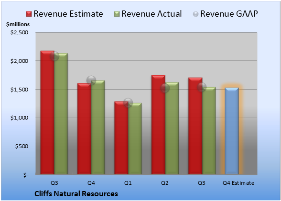Select the red Q4 revenue estimate bar
Viewport: 281px width, 201px height.
[x=85, y=129]
